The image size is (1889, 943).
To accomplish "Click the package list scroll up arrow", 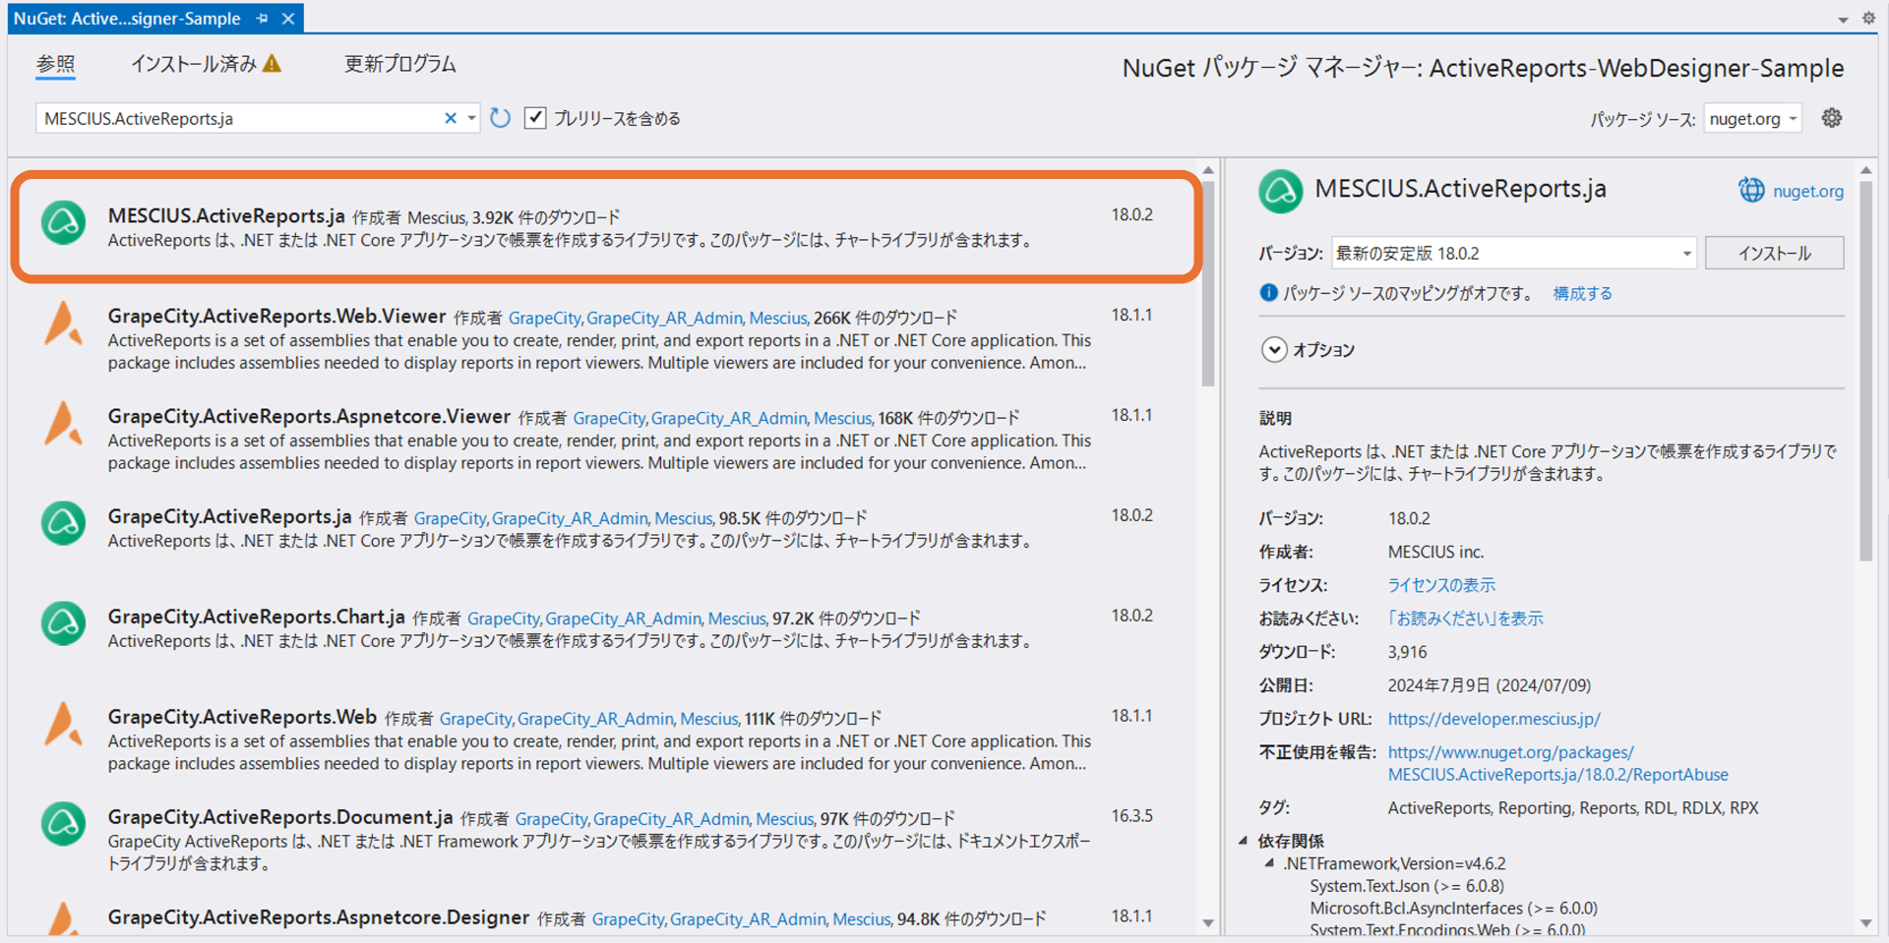I will click(1208, 170).
